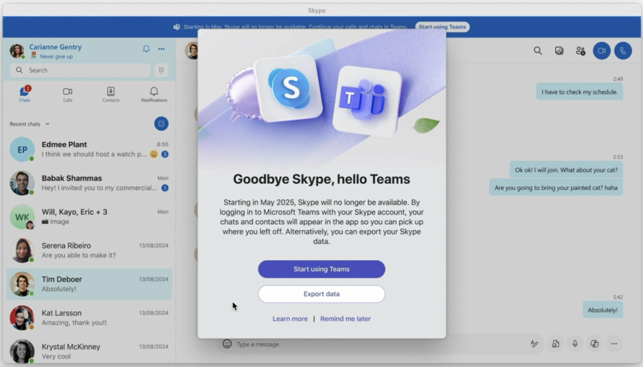643x367 pixels.
Task: Open Krystal McKinney conversation
Action: coord(89,351)
